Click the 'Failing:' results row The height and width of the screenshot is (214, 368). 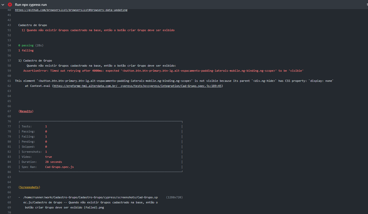101,137
